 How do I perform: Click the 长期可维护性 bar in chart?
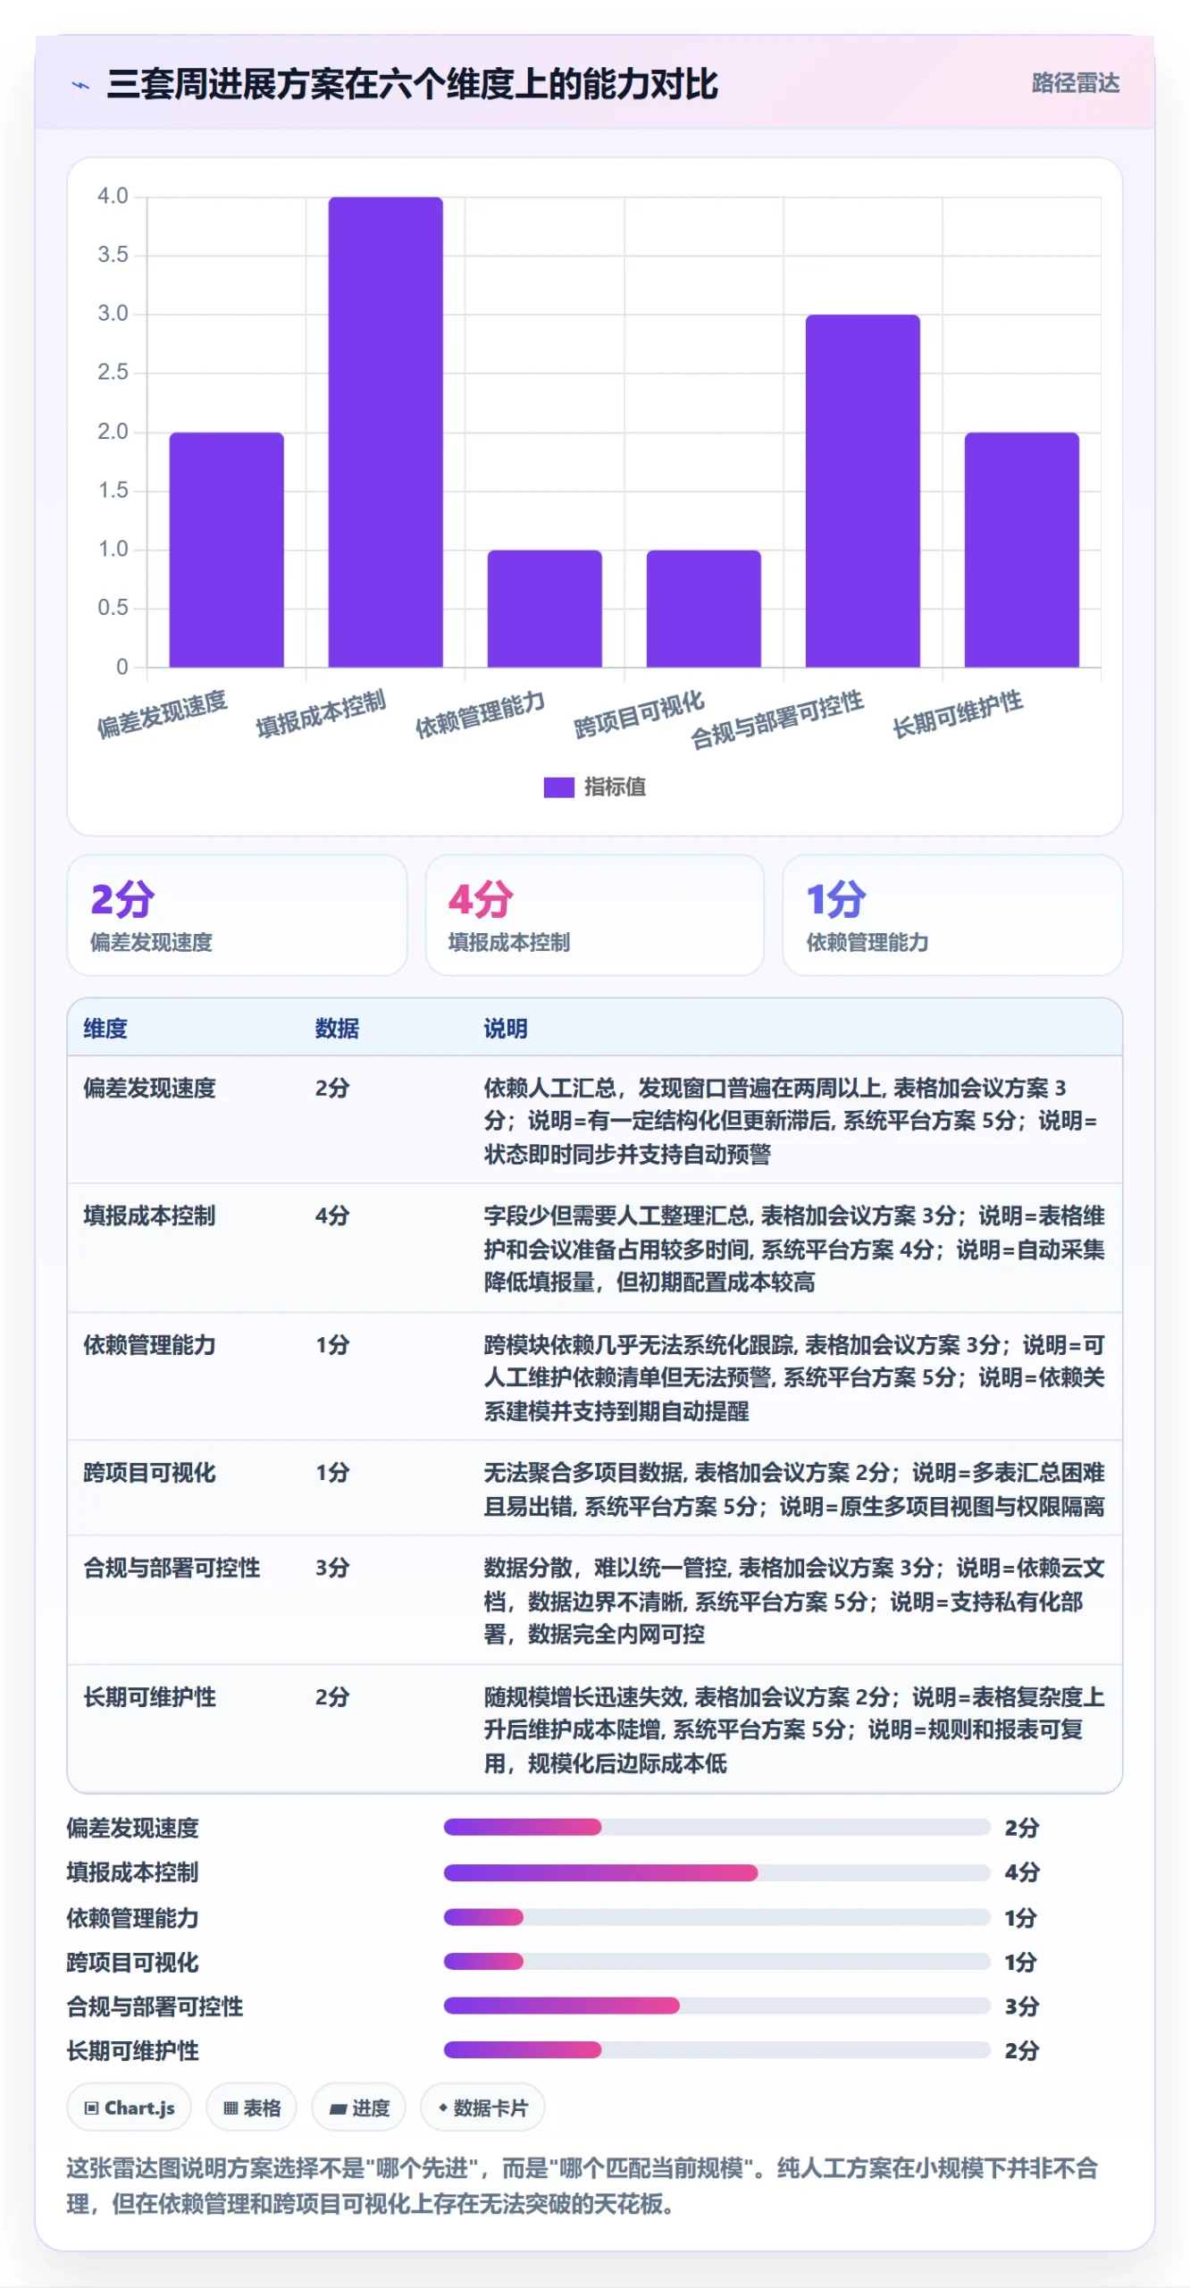(1021, 550)
